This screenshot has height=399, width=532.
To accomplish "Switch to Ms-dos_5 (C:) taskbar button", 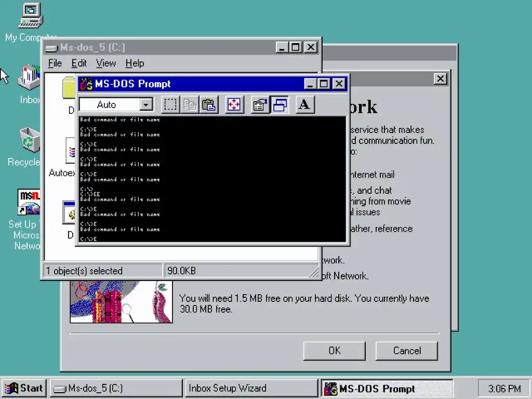I will [x=116, y=388].
